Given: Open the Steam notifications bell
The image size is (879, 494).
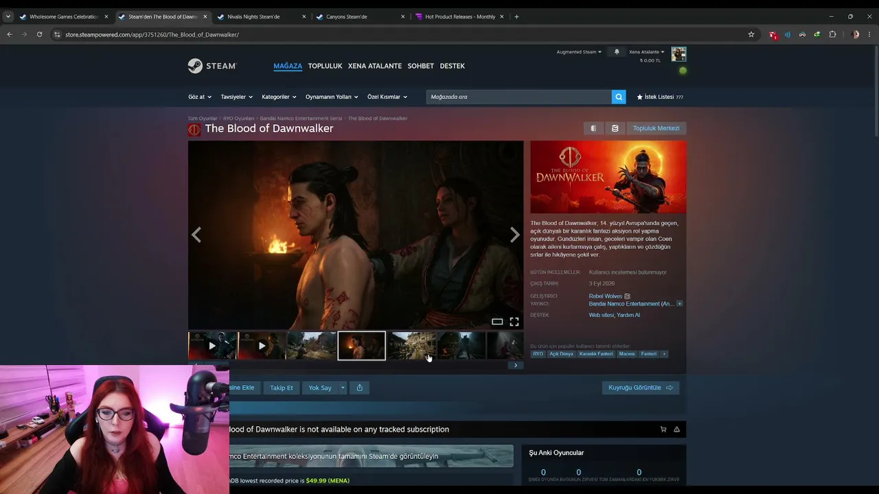Looking at the screenshot, I should pos(617,52).
